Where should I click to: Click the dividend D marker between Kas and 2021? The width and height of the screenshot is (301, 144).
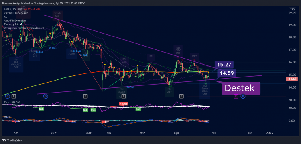(x=46, y=96)
